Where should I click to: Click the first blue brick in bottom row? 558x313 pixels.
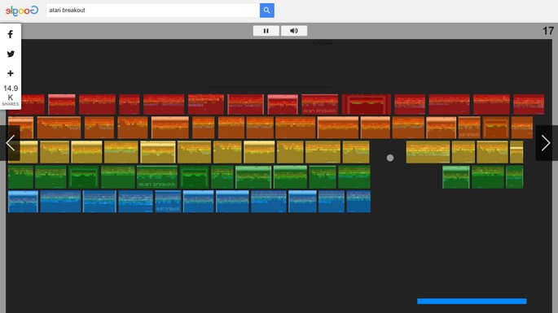pos(23,202)
